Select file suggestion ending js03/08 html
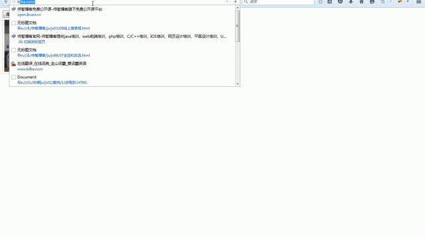The image size is (425, 239). coord(123,25)
